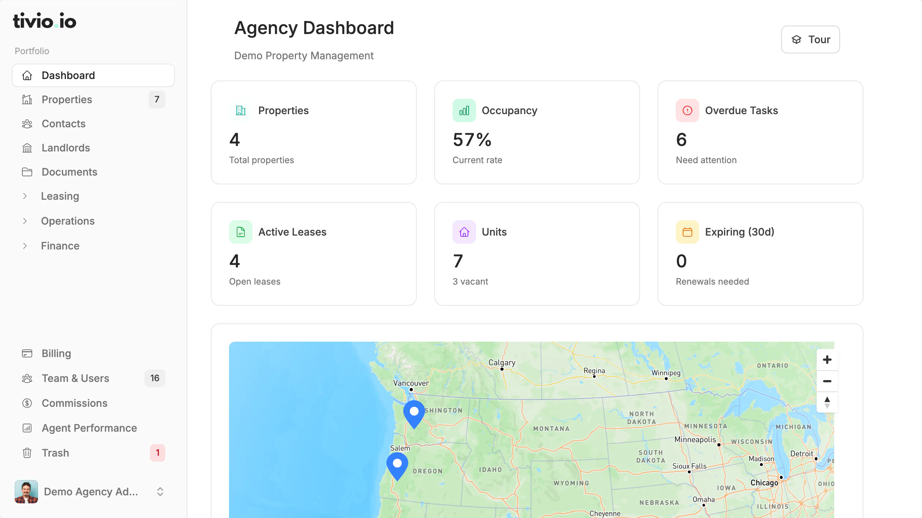
Task: Click the Overdue Tasks red alert icon
Action: pos(687,110)
